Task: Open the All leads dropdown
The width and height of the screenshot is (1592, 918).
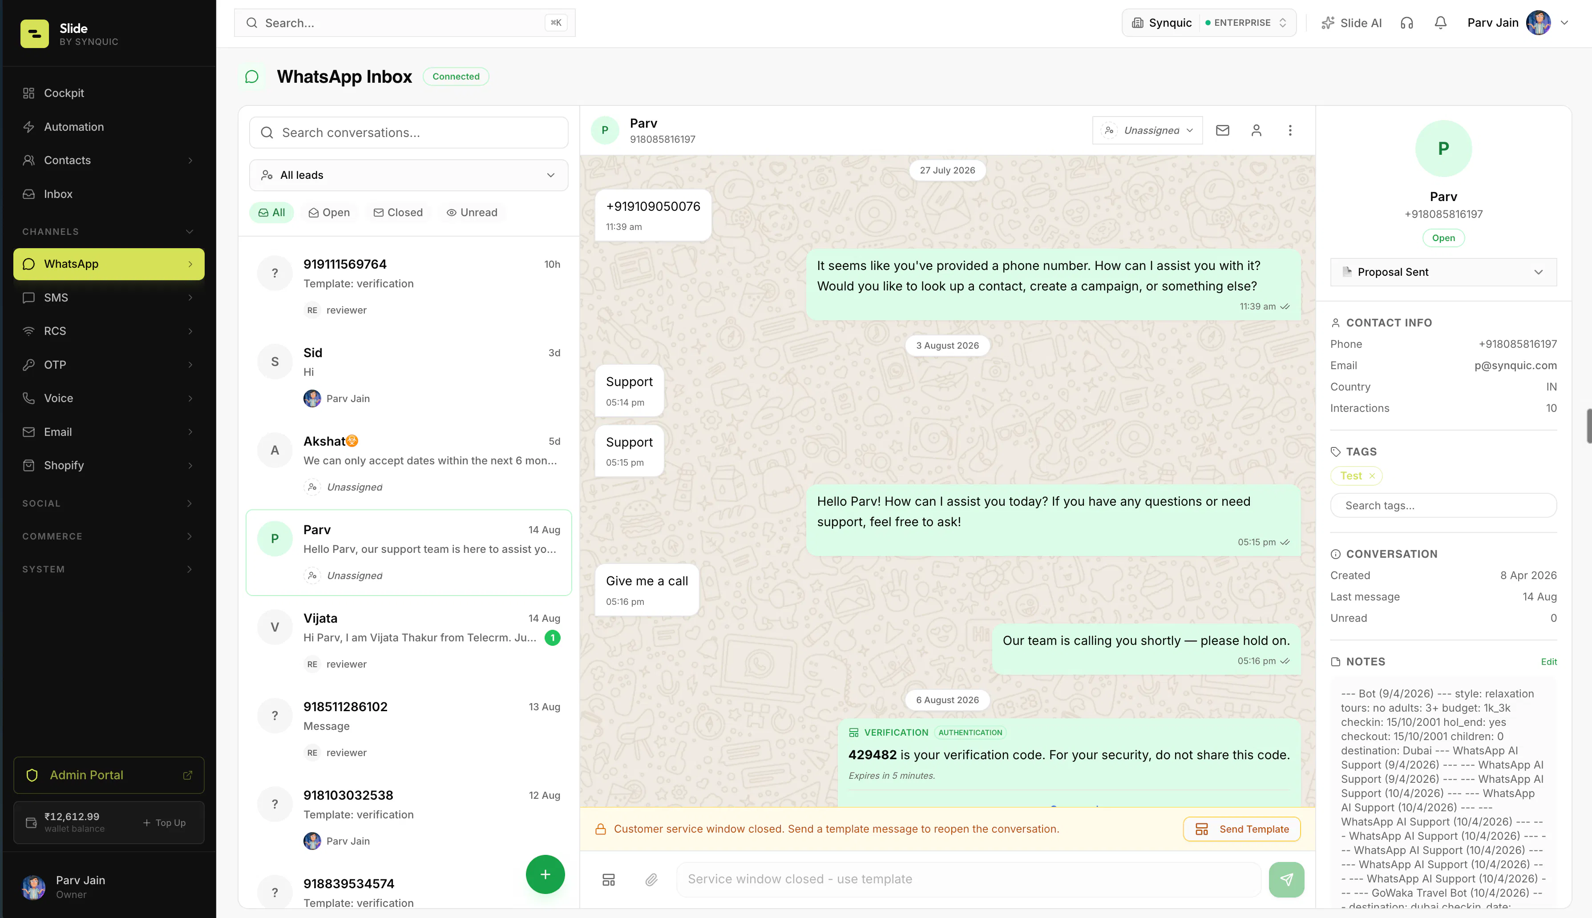Action: click(408, 175)
